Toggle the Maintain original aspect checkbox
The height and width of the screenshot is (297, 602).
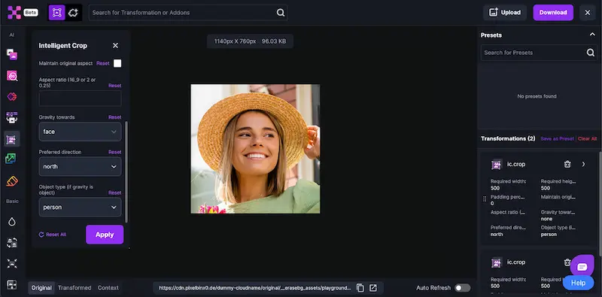117,63
